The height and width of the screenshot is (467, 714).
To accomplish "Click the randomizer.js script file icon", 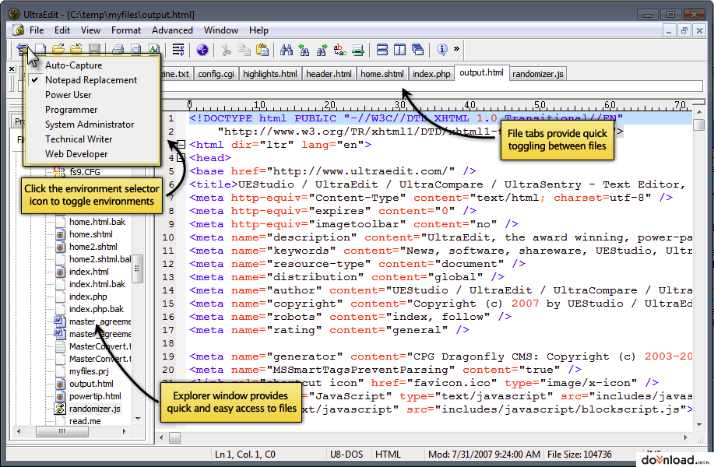I will (60, 409).
